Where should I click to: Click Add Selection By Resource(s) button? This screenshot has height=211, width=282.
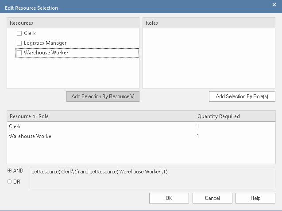103,96
